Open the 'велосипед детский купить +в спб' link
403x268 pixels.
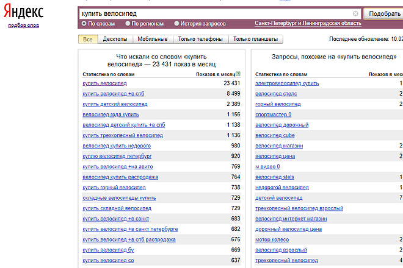(123, 125)
